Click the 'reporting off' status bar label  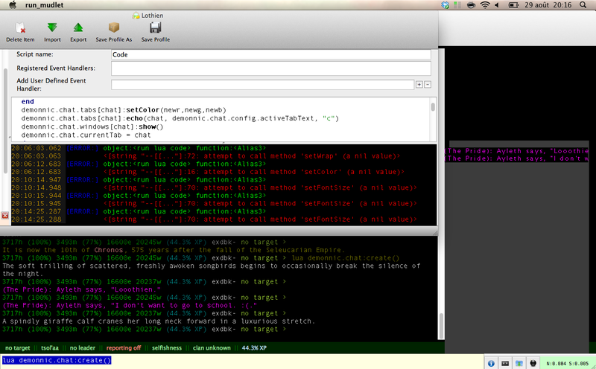point(124,347)
